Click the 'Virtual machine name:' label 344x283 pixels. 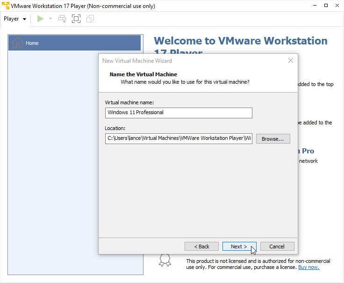point(129,102)
